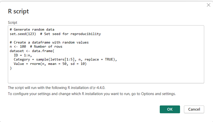Click the "R script" dialog title
Viewport: 213px width, 122px height.
(18, 11)
